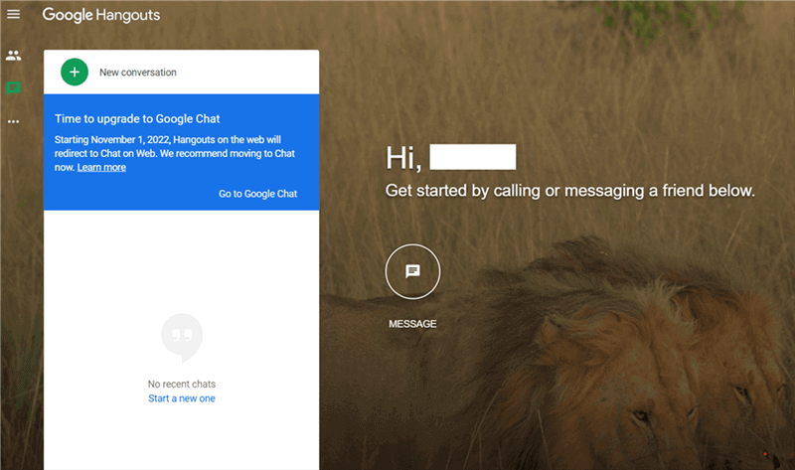
Task: Click the No recent chats text
Action: tap(182, 384)
